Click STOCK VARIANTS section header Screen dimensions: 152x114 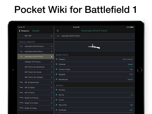click(x=27, y=42)
